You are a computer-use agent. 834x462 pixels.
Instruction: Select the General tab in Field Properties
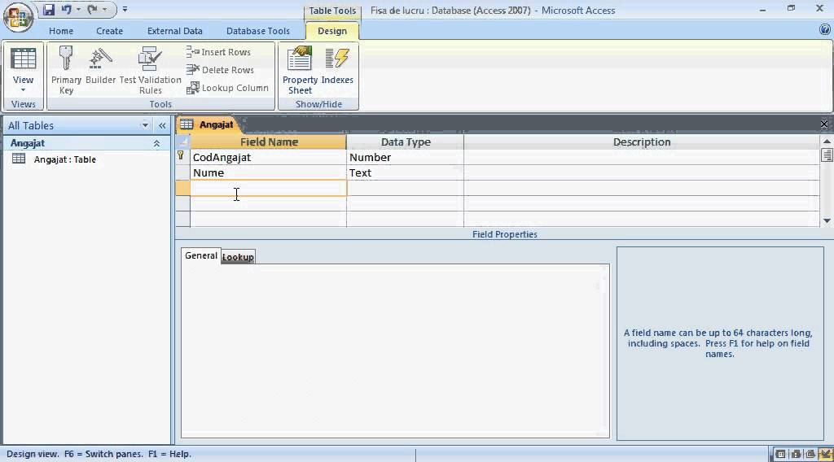pos(201,255)
